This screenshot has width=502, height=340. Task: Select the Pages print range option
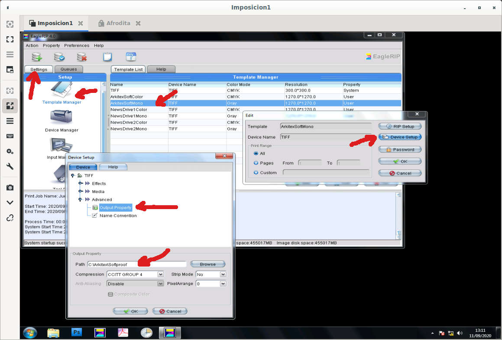tap(255, 163)
